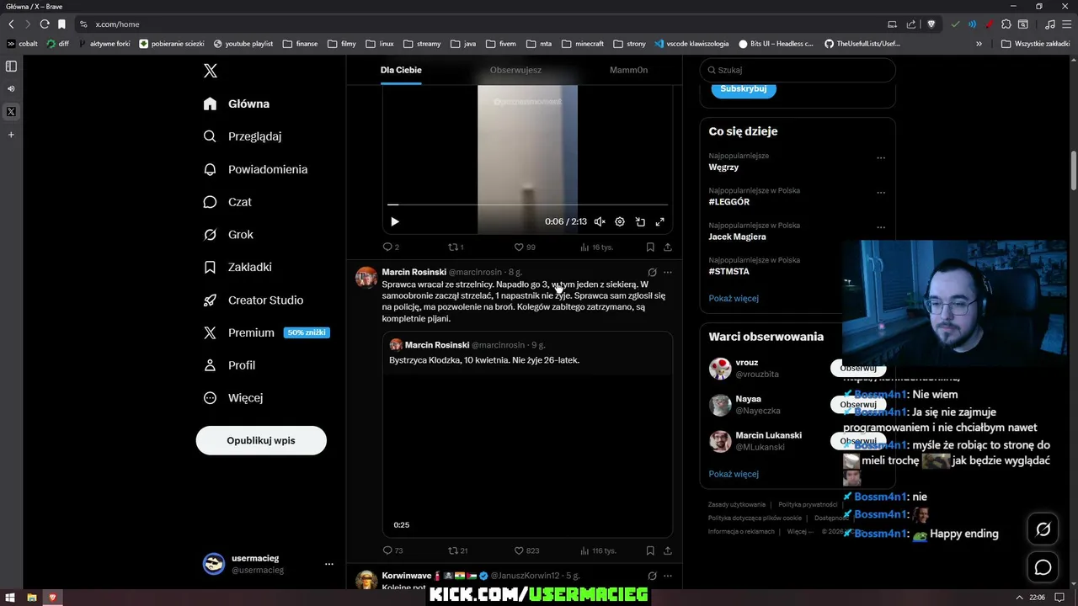Open more options for Węgrzy trend
Image resolution: width=1078 pixels, height=606 pixels.
pyautogui.click(x=881, y=157)
